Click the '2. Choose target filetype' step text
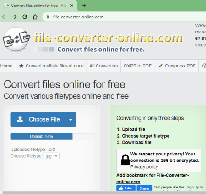Image resolution: width=206 pixels, height=194 pixels. pos(143,136)
